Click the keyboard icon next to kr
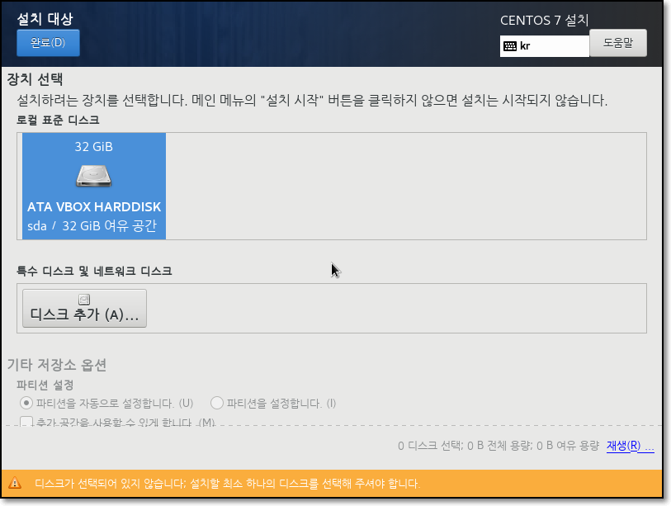The width and height of the screenshot is (671, 506). tap(510, 46)
